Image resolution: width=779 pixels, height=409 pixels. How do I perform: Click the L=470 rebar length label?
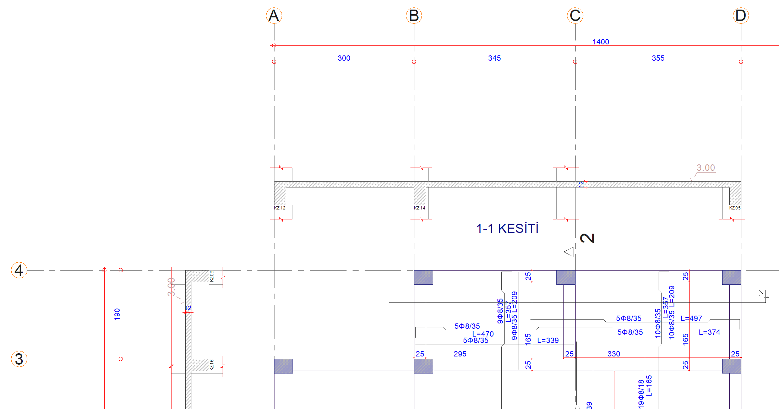pos(483,334)
